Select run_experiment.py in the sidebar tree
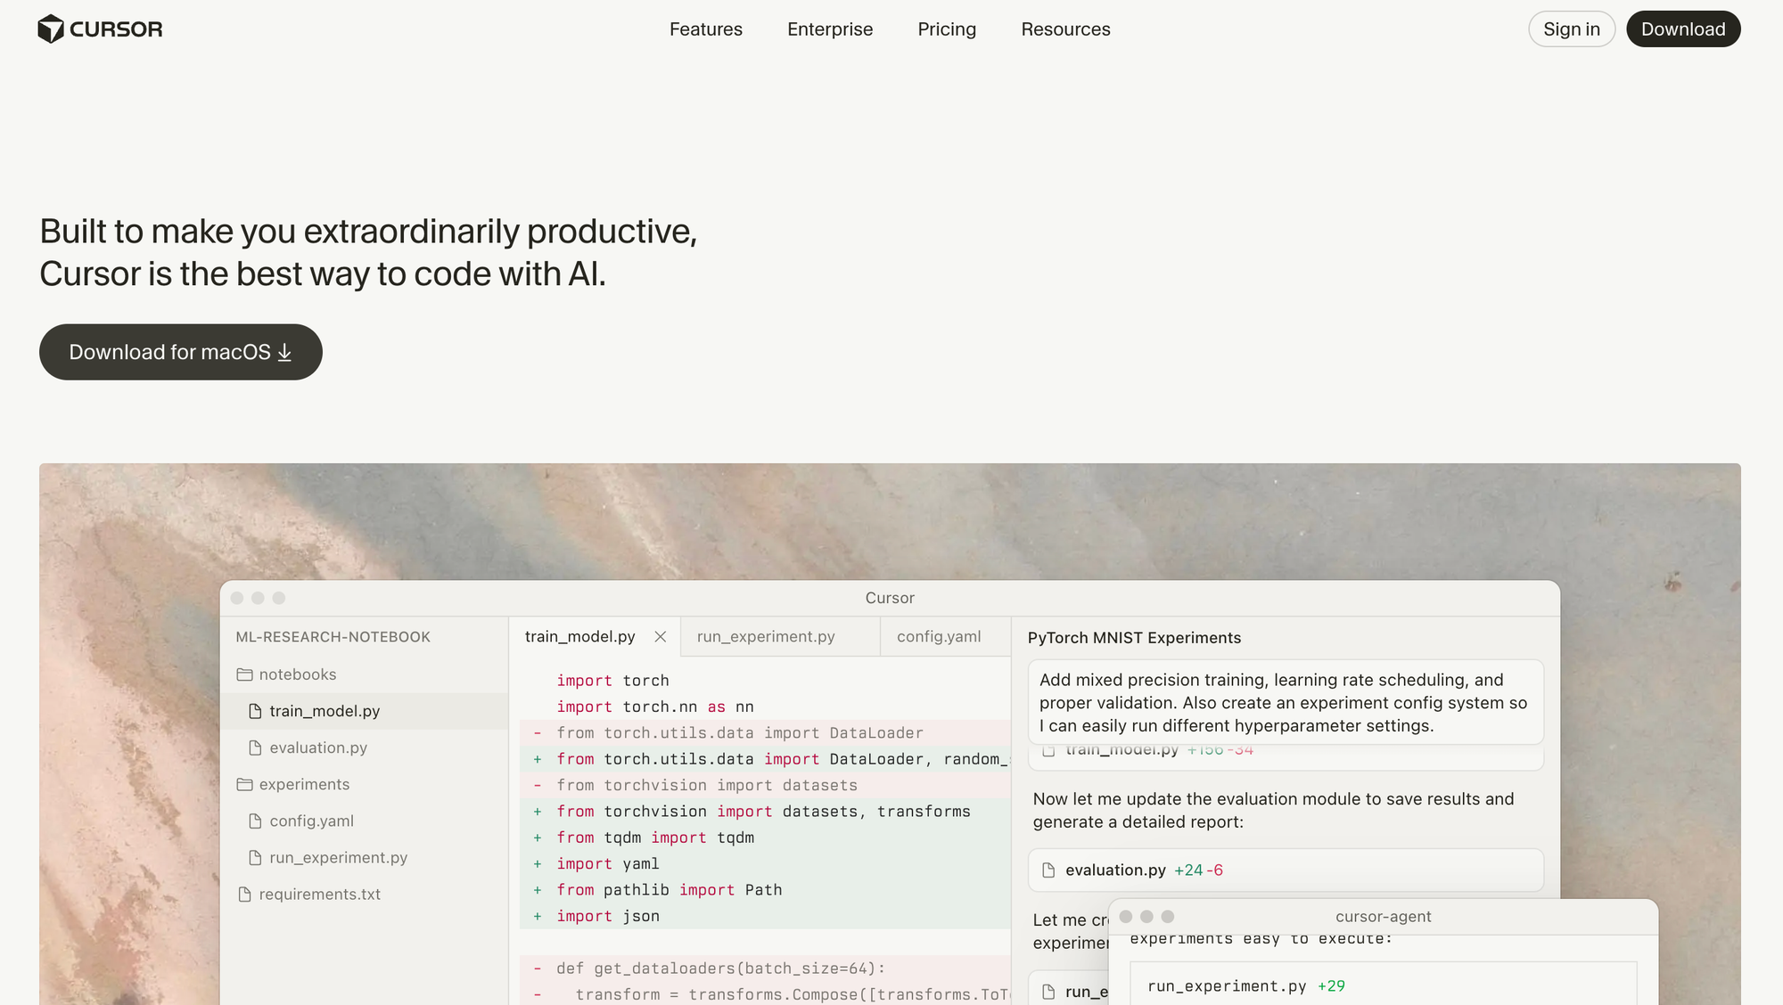Viewport: 1783px width, 1005px height. [338, 857]
